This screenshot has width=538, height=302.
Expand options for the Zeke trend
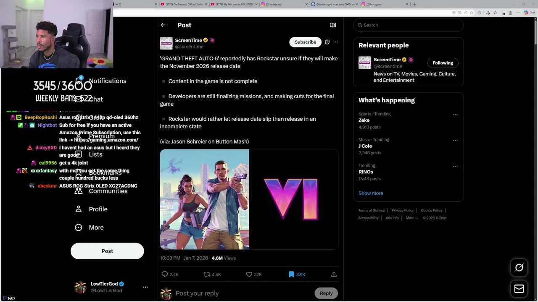(455, 115)
